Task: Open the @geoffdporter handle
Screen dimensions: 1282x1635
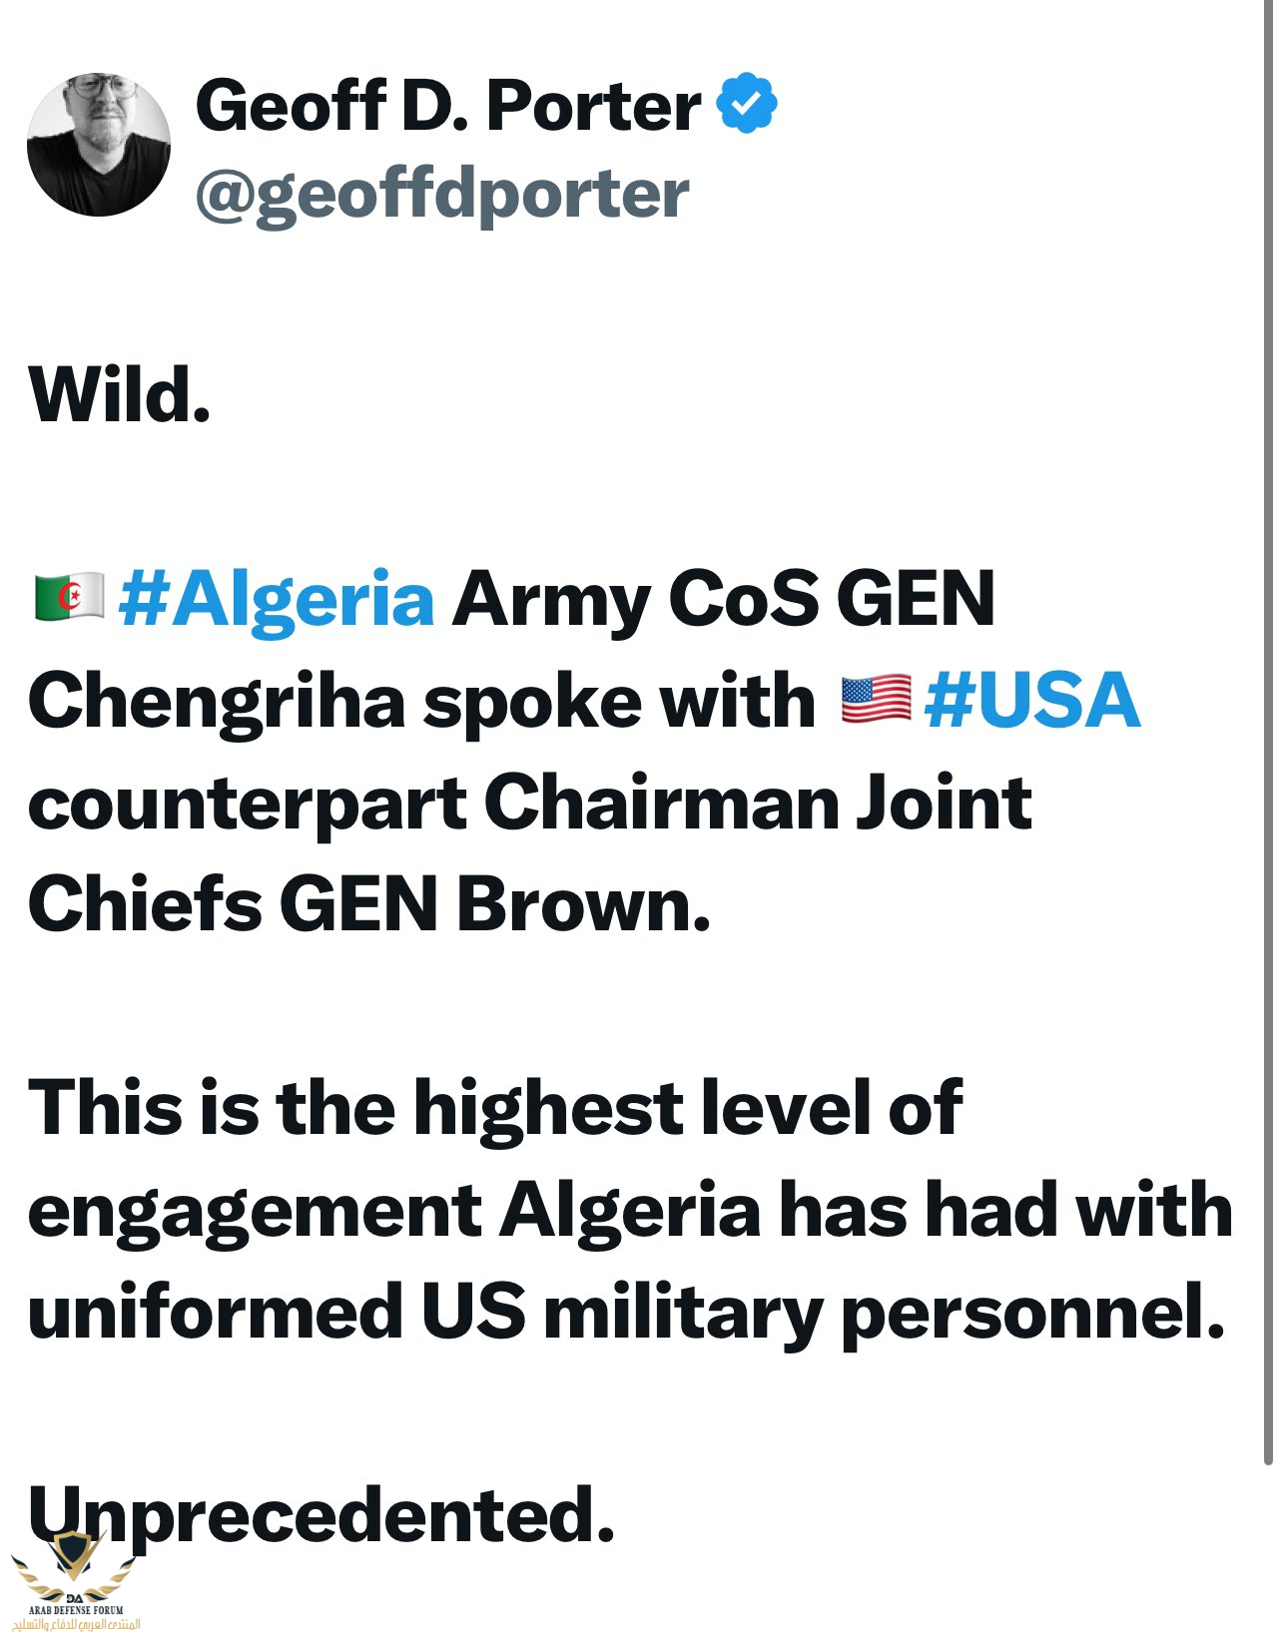Action: [442, 194]
